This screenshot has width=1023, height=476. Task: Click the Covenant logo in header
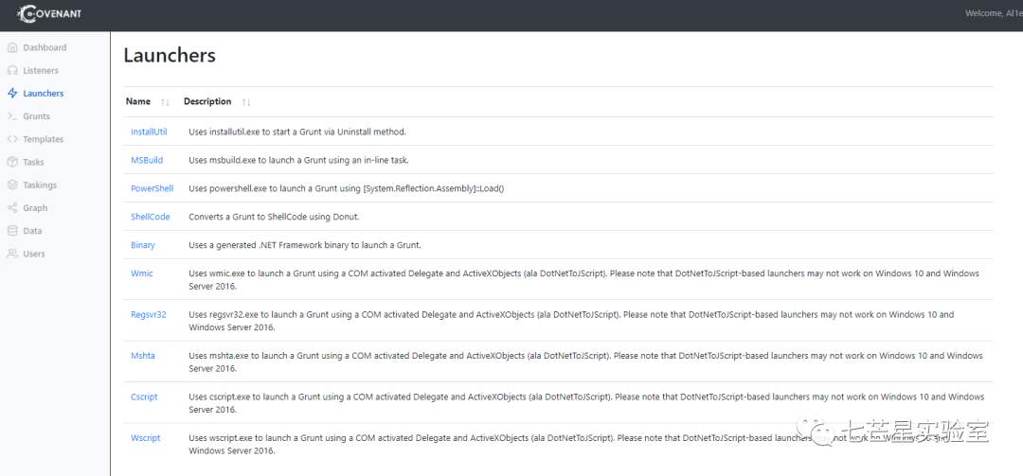pyautogui.click(x=53, y=14)
